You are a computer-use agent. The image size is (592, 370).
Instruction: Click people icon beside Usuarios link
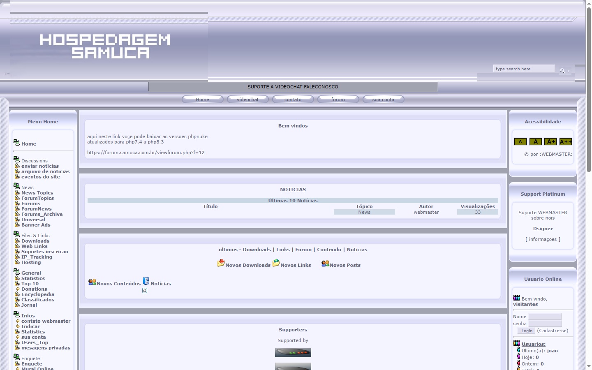(x=517, y=343)
